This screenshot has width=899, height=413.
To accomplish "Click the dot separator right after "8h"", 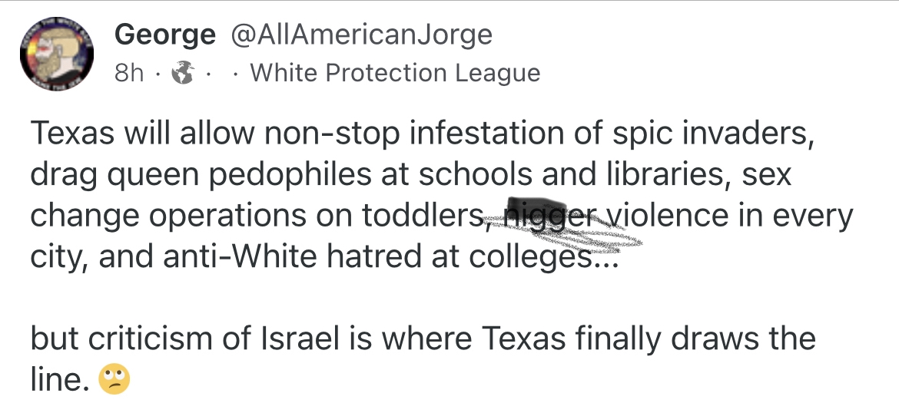I will click(x=154, y=73).
